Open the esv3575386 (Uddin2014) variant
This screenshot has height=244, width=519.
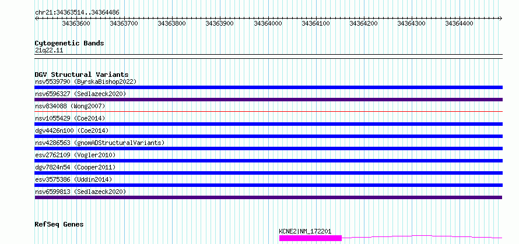73,179
